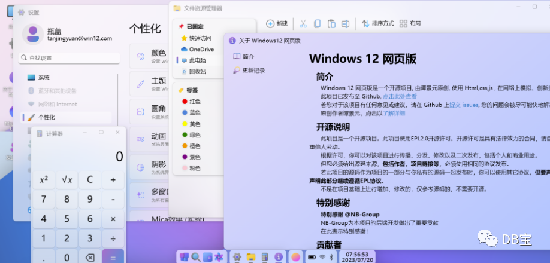Open the taskbar clock showing 07:56:53
This screenshot has height=263, width=550.
[357, 257]
